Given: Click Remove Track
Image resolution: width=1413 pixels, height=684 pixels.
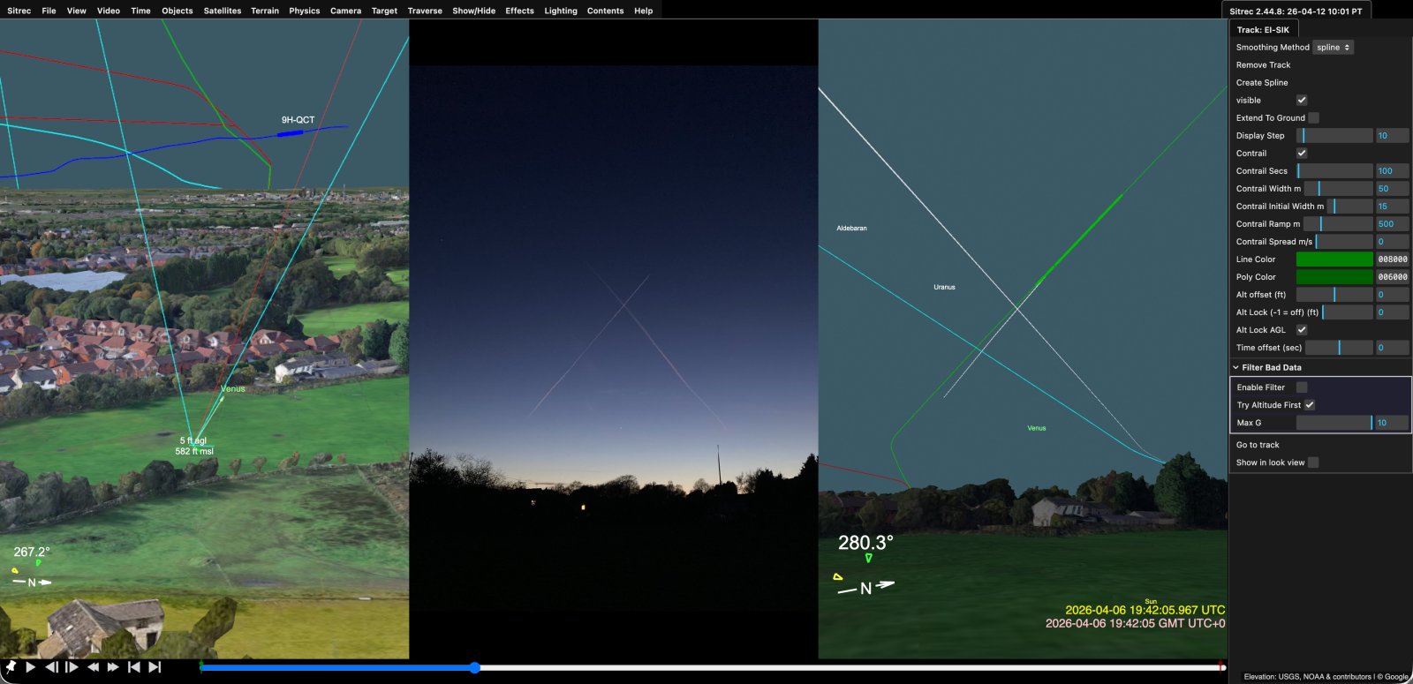Looking at the screenshot, I should (x=1263, y=65).
